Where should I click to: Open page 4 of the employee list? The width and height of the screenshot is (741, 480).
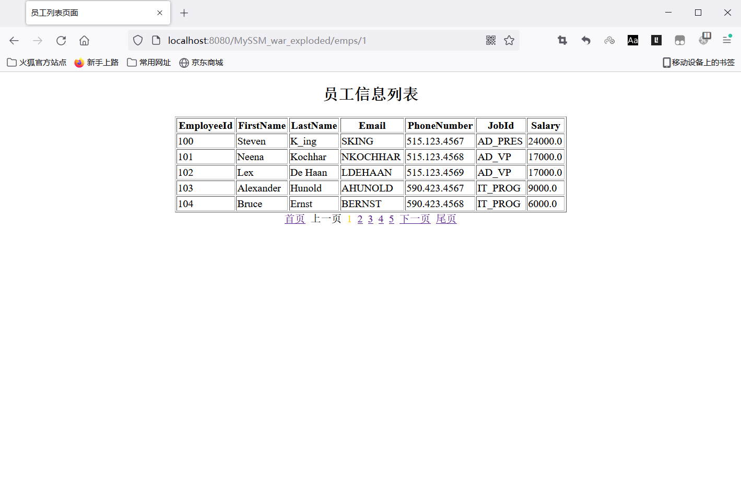pyautogui.click(x=381, y=219)
